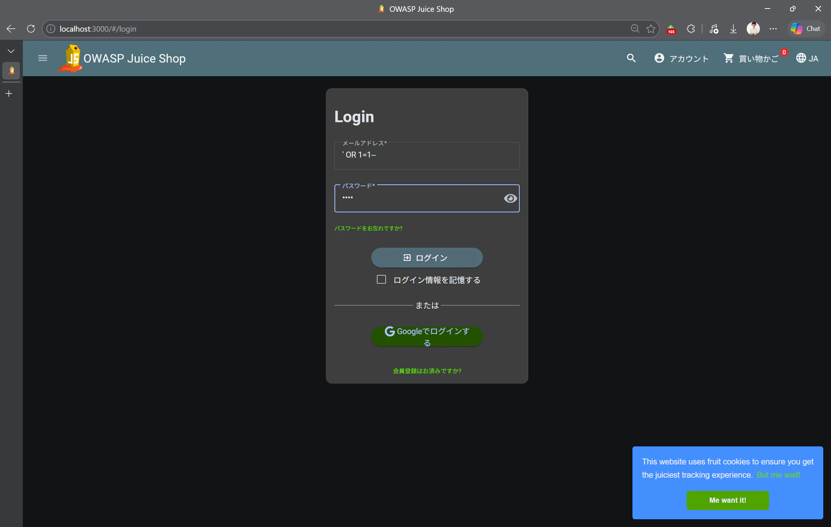
Task: Show password with the eye icon
Action: [x=510, y=198]
